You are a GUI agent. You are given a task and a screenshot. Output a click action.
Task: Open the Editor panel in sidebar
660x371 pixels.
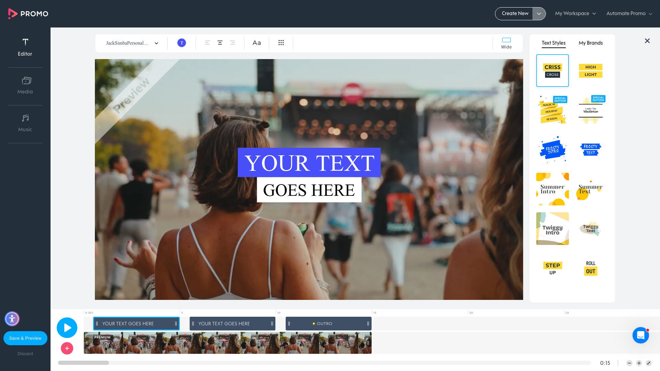25,47
